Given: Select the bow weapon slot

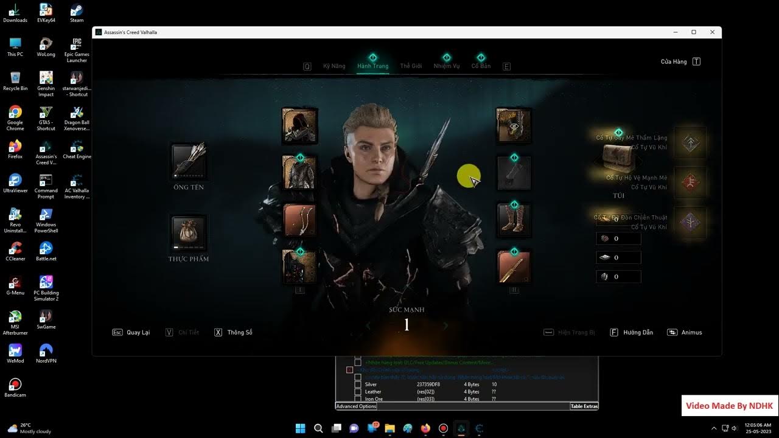Looking at the screenshot, I should click(x=299, y=220).
